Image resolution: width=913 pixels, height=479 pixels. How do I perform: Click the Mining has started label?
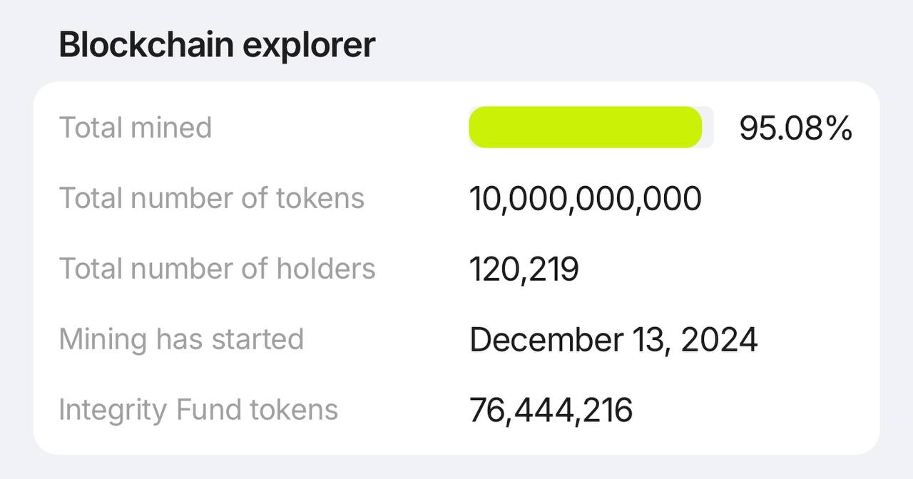tap(181, 339)
